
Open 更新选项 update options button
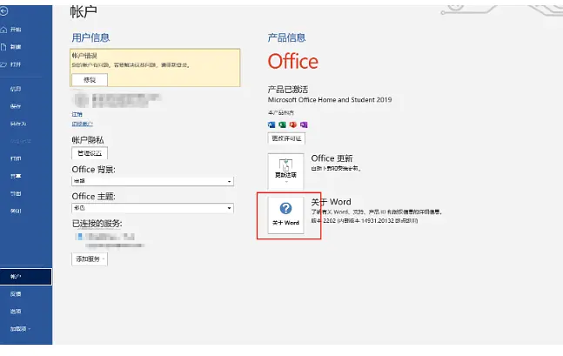pyautogui.click(x=285, y=171)
